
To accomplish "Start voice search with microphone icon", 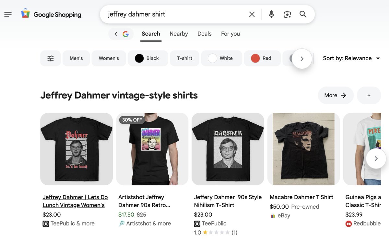I will pyautogui.click(x=272, y=14).
